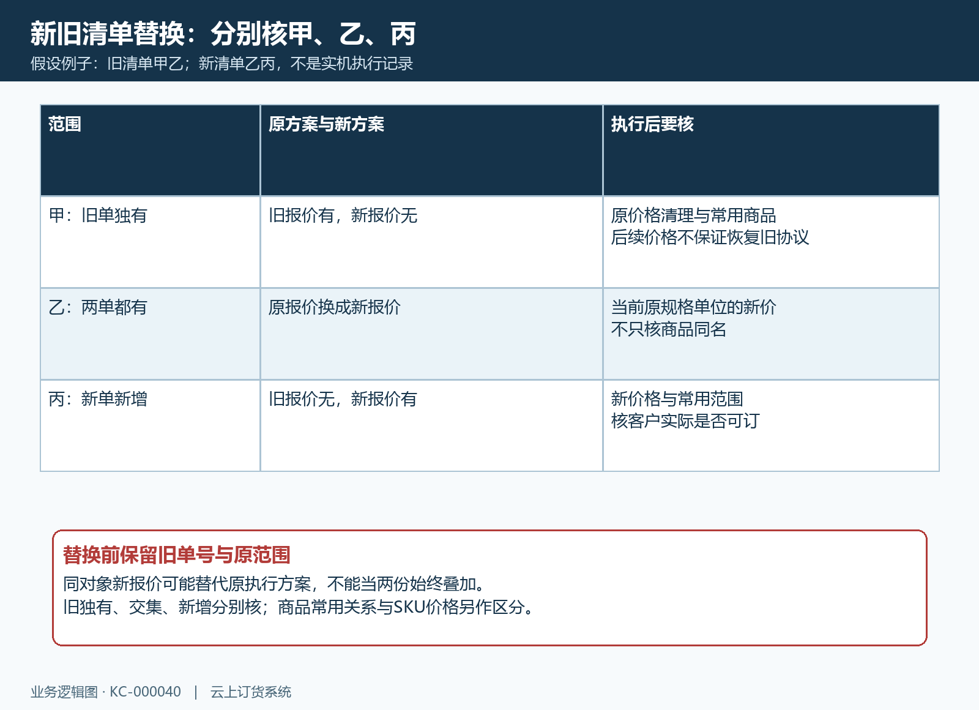Click the 原方案与新方案 column header
Image resolution: width=979 pixels, height=710 pixels.
(x=432, y=150)
